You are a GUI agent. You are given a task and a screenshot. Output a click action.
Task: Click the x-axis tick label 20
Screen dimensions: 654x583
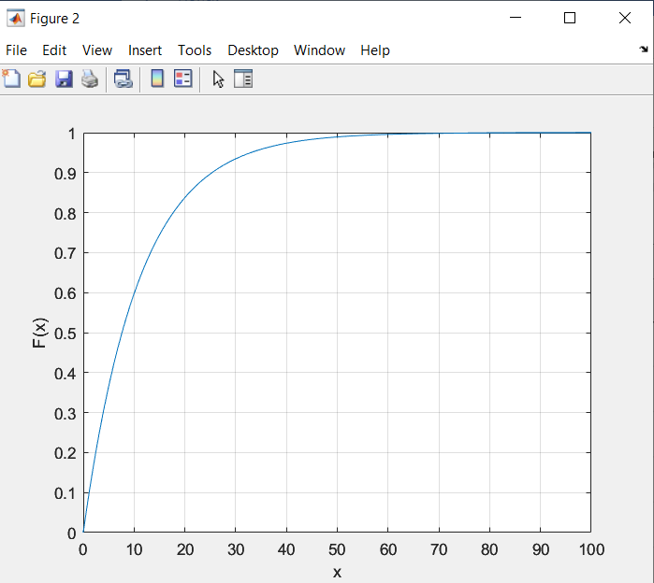[184, 549]
